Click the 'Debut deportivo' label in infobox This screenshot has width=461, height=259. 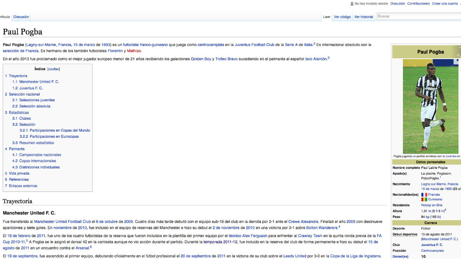pos(405,234)
